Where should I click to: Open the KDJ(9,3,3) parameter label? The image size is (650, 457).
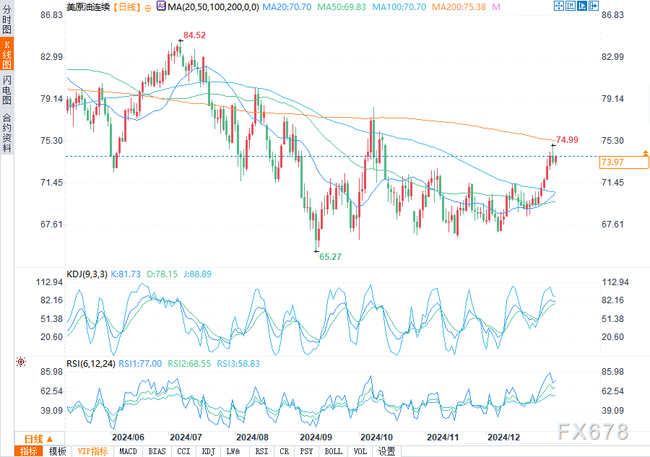click(87, 274)
